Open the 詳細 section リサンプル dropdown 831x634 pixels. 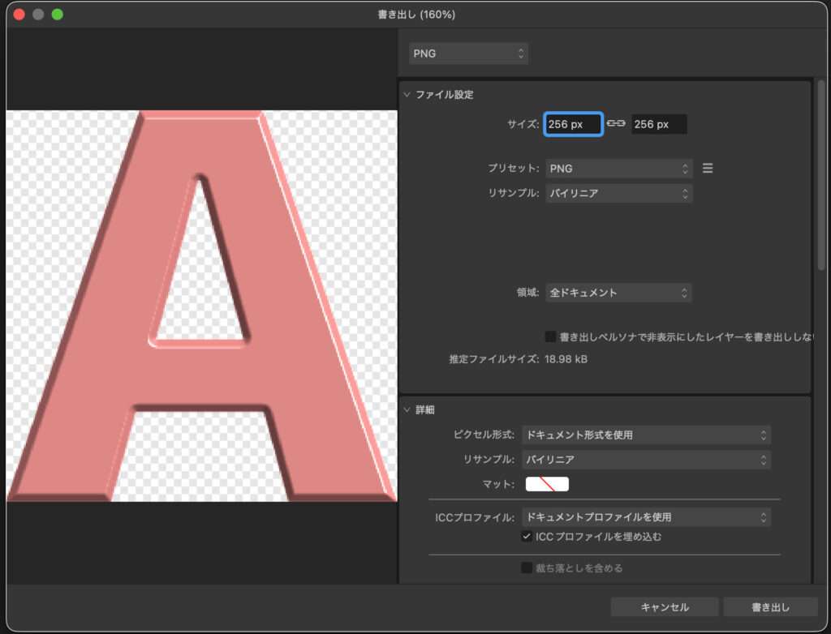(x=646, y=459)
